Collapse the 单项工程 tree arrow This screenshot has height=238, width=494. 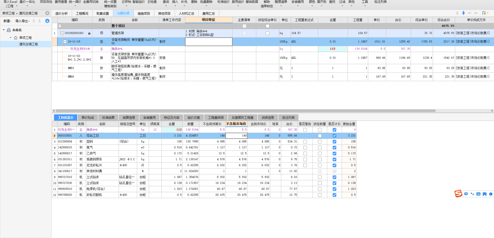coord(11,38)
